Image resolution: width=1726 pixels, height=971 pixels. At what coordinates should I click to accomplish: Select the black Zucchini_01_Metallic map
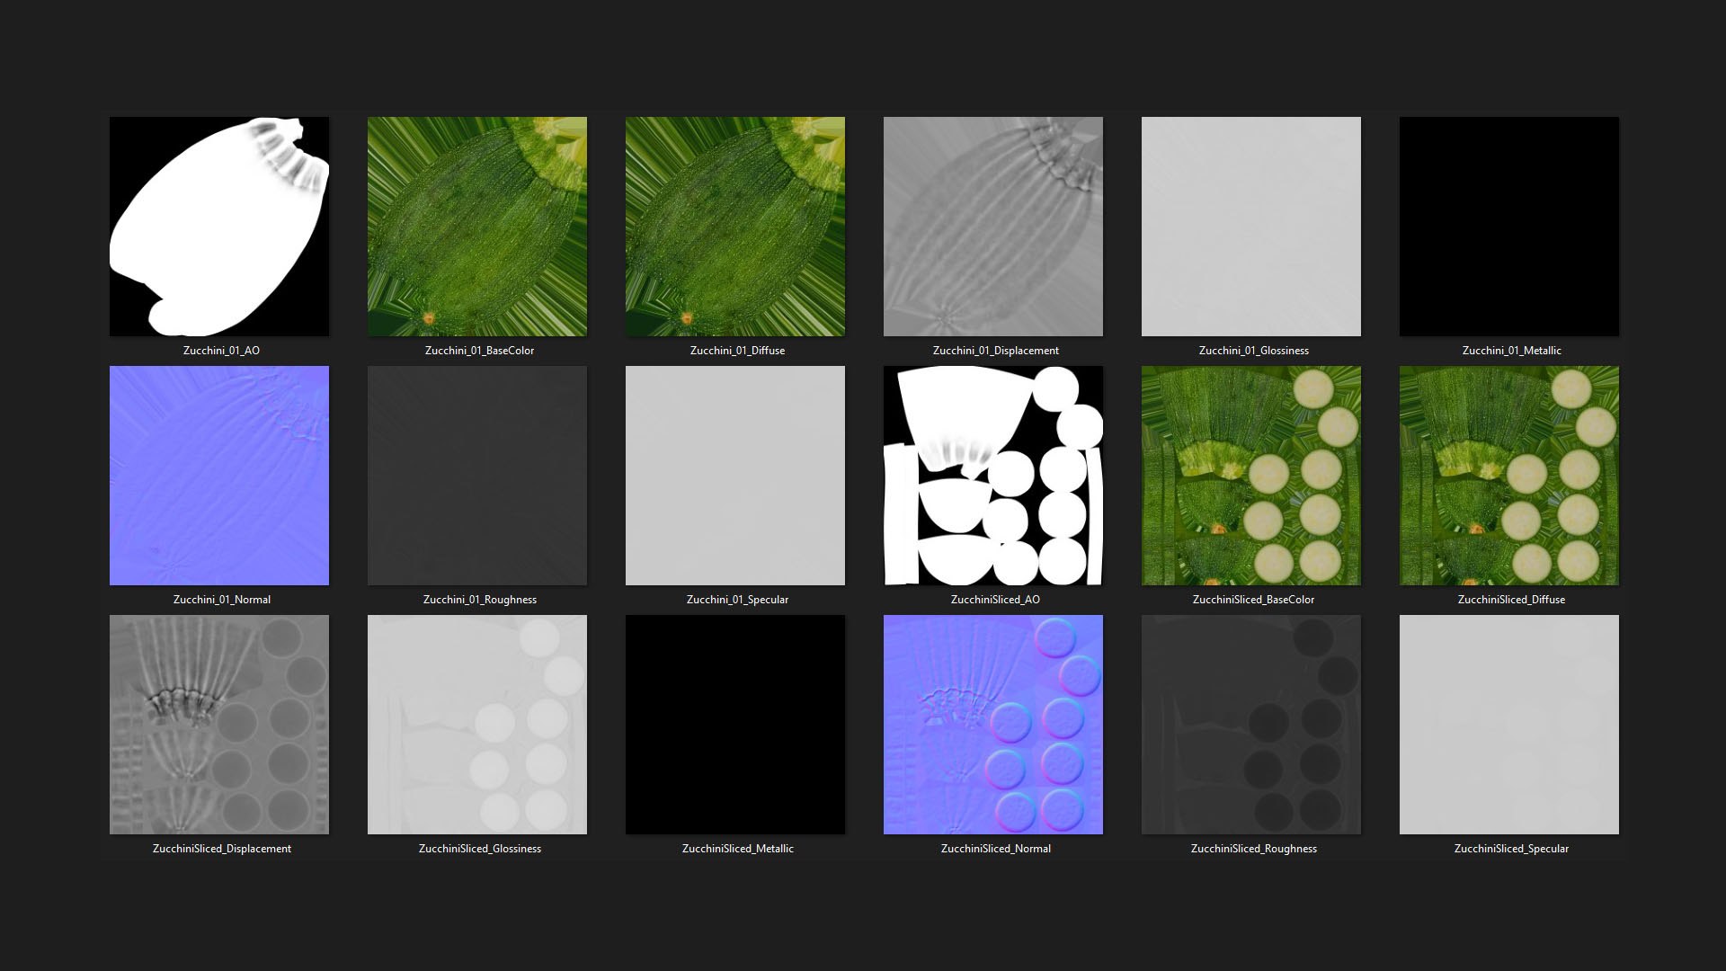(1509, 227)
